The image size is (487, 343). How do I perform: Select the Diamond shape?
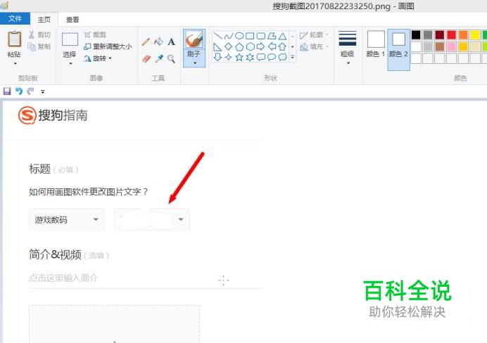click(x=228, y=47)
